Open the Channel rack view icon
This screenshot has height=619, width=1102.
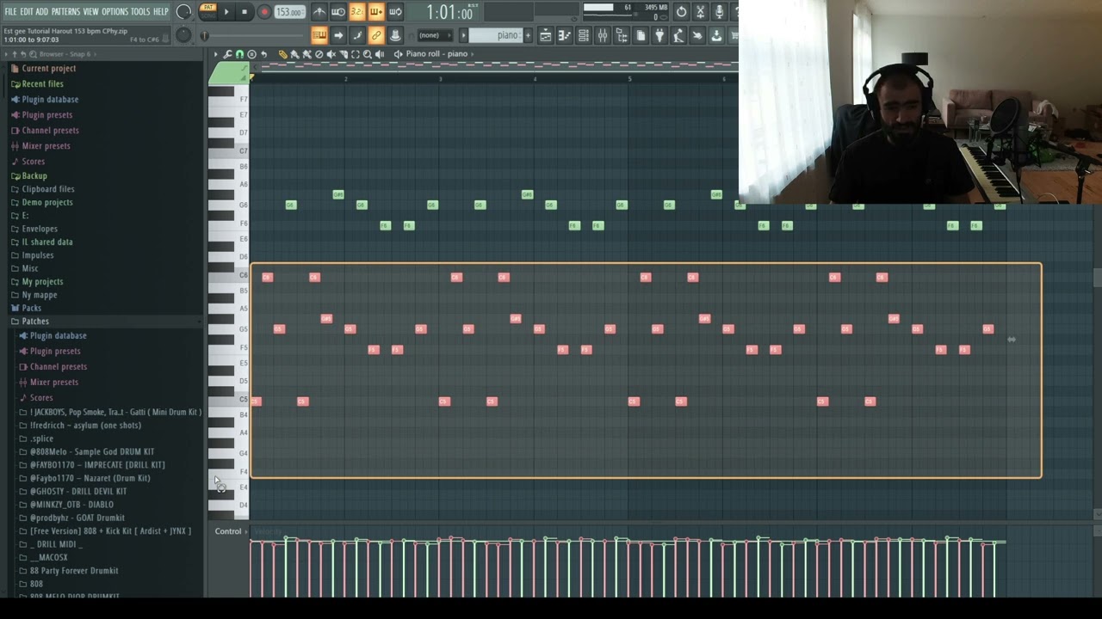584,35
